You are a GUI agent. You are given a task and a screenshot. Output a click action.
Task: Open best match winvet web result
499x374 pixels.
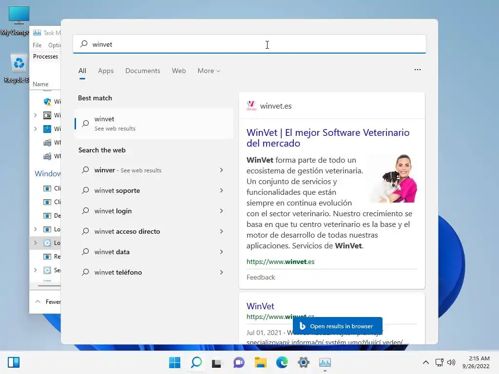tap(154, 123)
